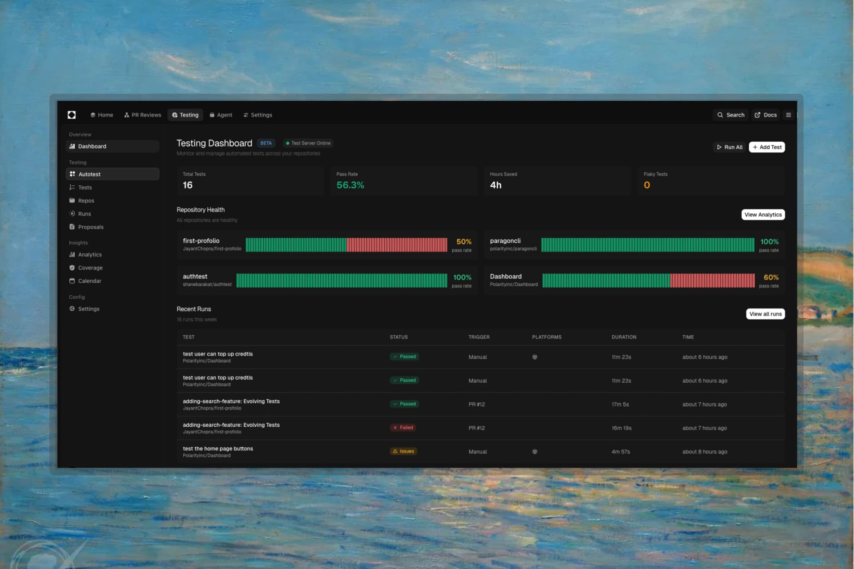Open the Agent tab
854x569 pixels.
coord(221,115)
